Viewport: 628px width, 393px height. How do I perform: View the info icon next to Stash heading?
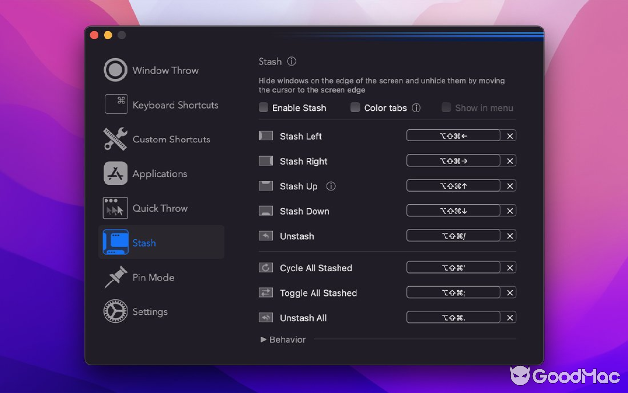tap(291, 61)
